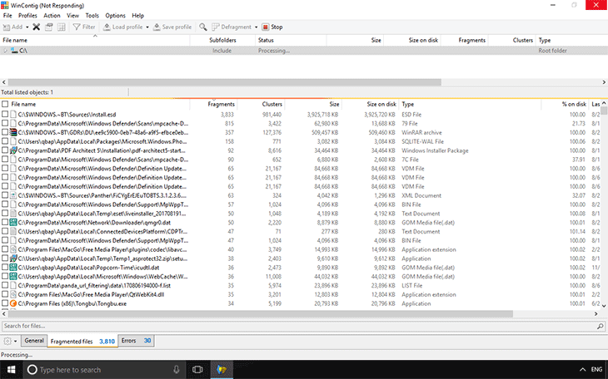
Task: Click the grid select-all toolbar icon
Action: [62, 27]
